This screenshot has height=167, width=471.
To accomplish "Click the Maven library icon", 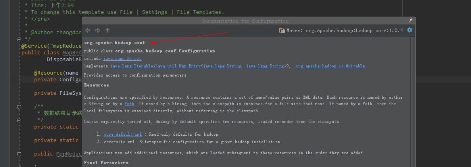I will point(282,30).
